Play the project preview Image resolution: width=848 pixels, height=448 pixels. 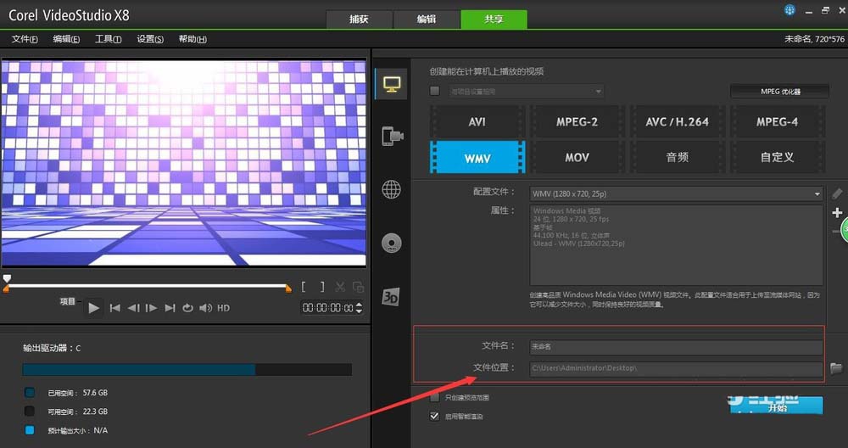tap(93, 308)
